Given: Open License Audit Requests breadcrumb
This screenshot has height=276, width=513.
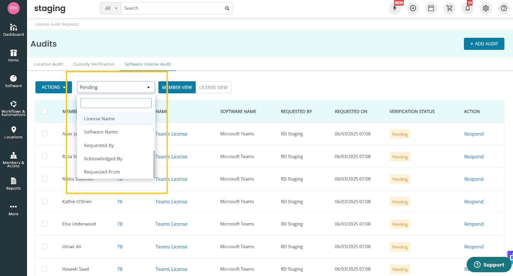Looking at the screenshot, I should 57,24.
